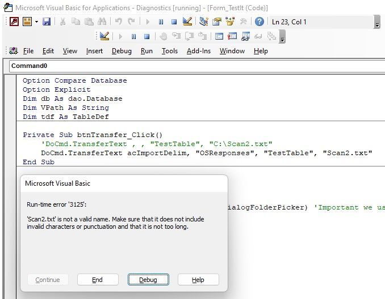Open the Tools menu
Screen dimensions: 385x299
pyautogui.click(x=170, y=51)
